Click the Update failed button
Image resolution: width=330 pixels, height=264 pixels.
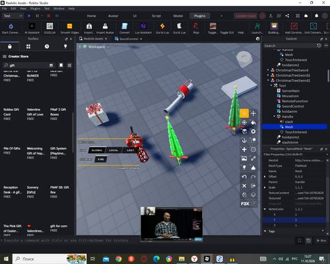(246, 16)
